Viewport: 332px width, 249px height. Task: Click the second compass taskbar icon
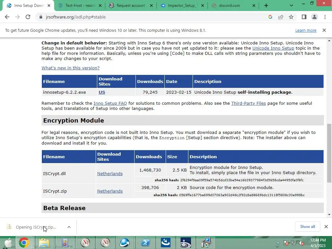[105, 243]
